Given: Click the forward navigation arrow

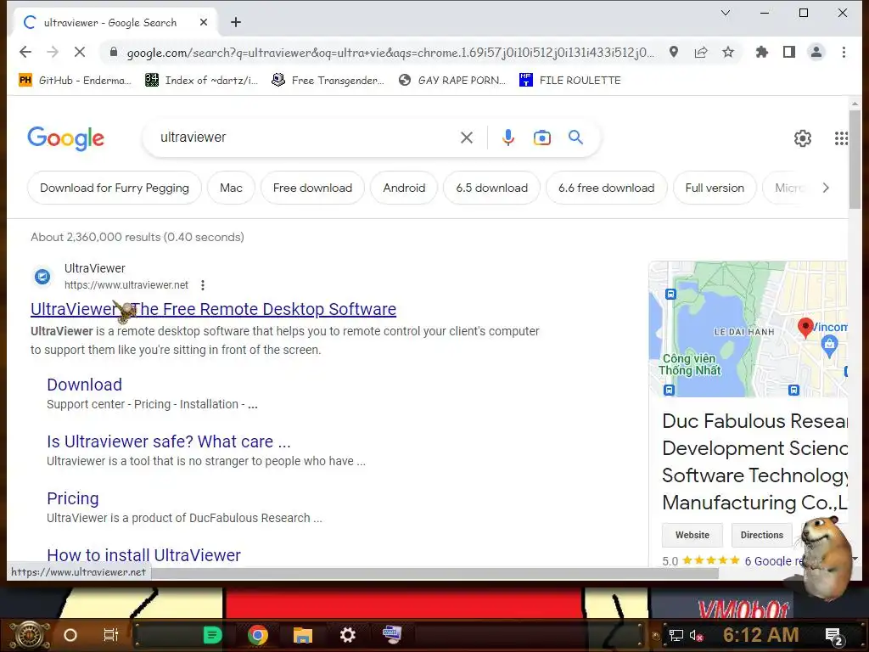Looking at the screenshot, I should [53, 52].
